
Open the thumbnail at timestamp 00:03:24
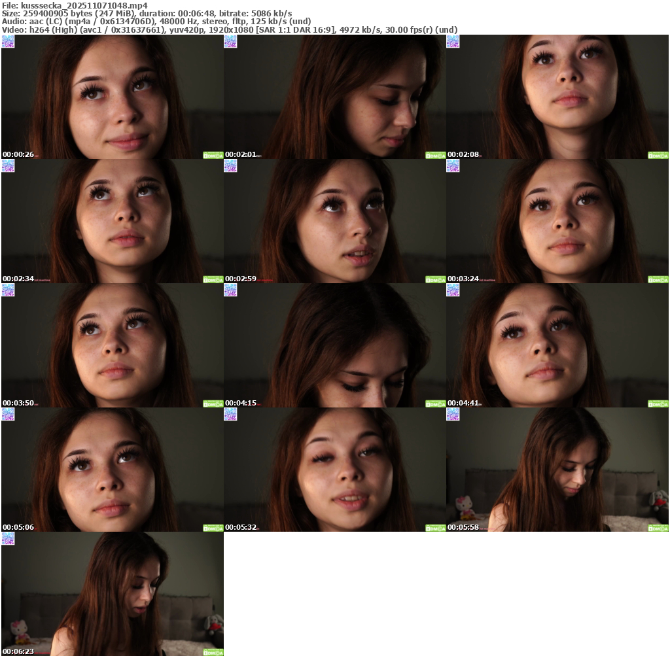557,220
